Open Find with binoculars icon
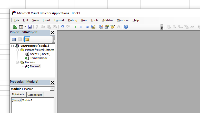The image size is (200, 113). pos(55,27)
